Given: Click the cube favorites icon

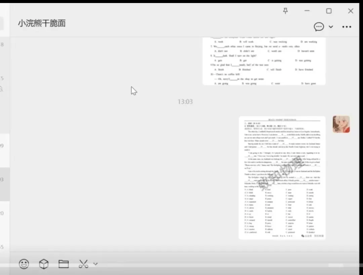Looking at the screenshot, I should click(44, 264).
